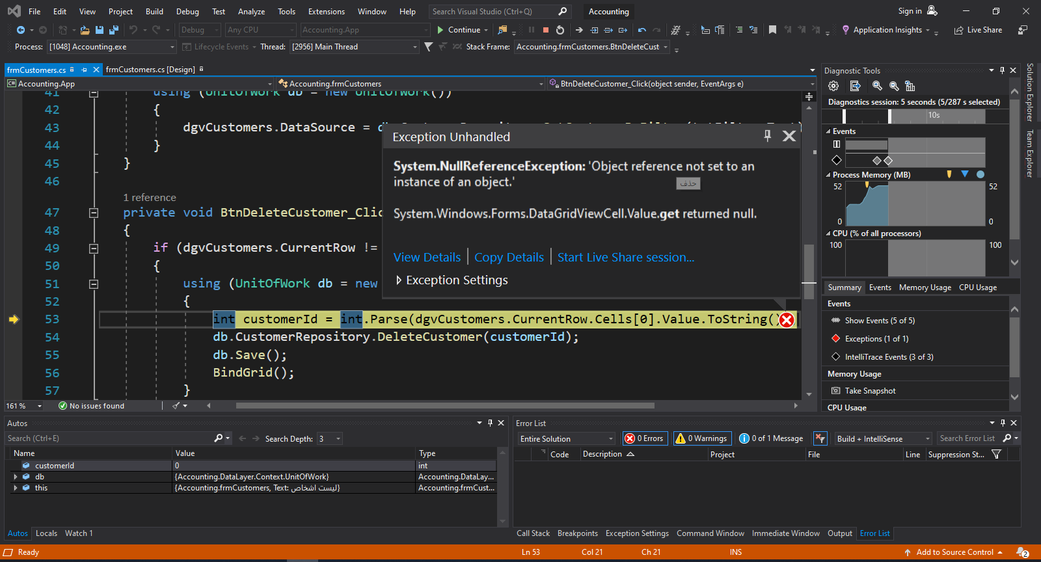
Task: Click the Continue debugging button
Action: tap(459, 30)
